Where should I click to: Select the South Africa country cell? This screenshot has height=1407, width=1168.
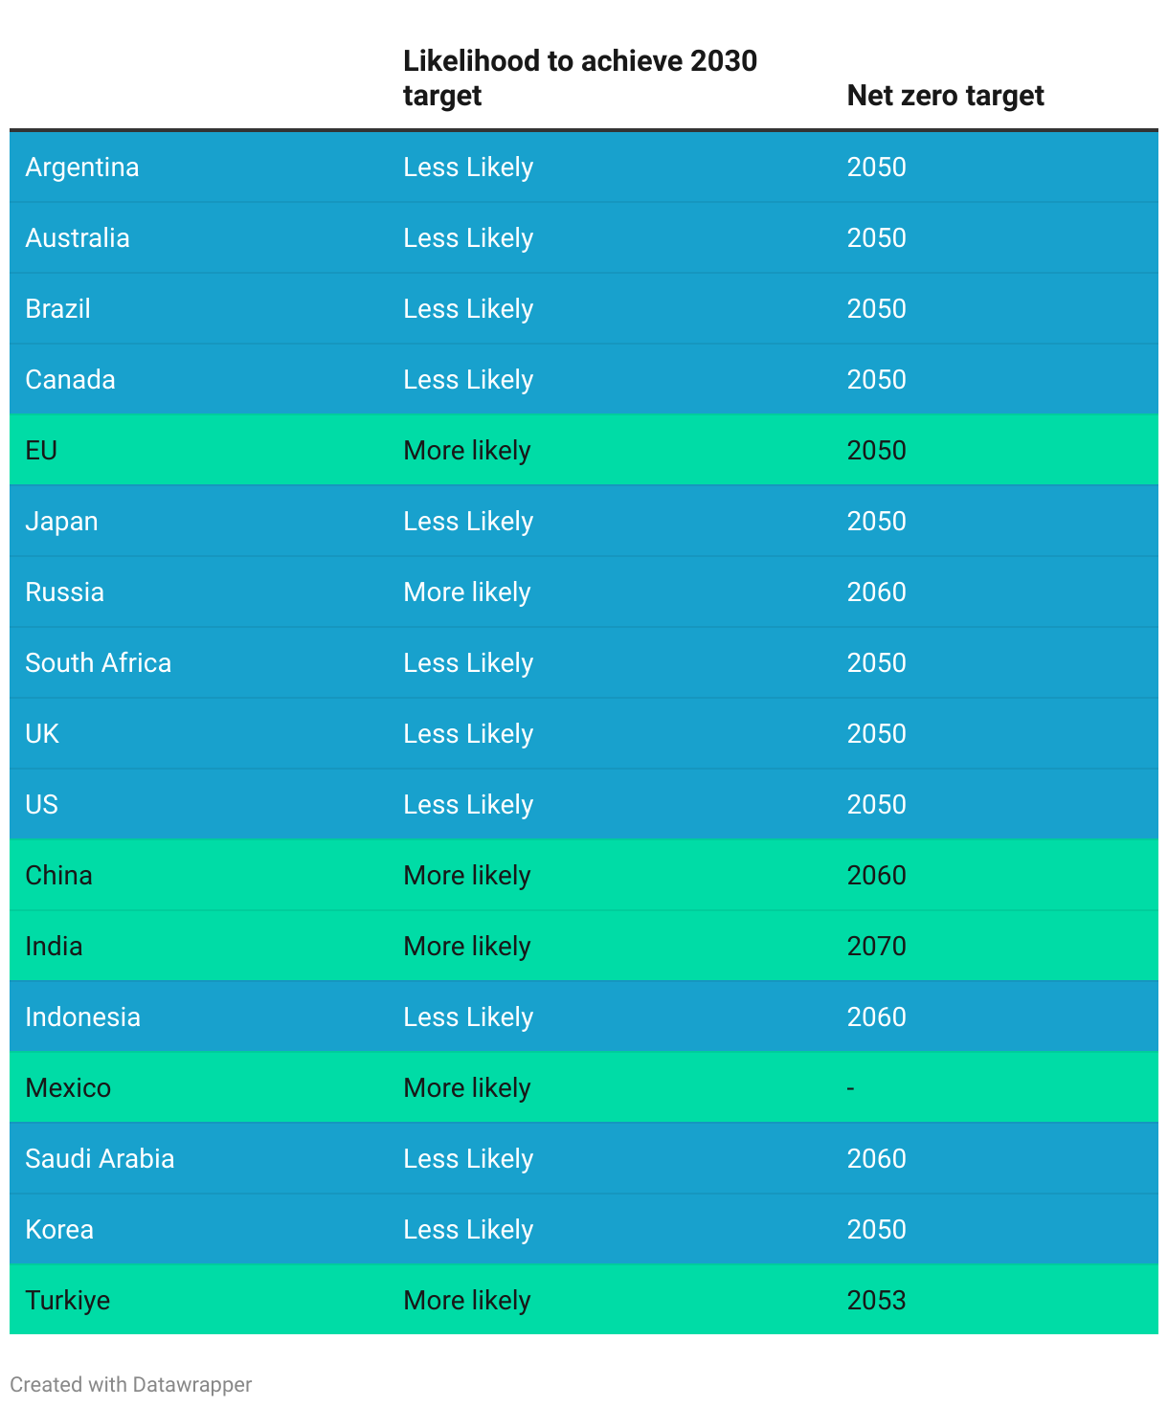click(x=99, y=663)
